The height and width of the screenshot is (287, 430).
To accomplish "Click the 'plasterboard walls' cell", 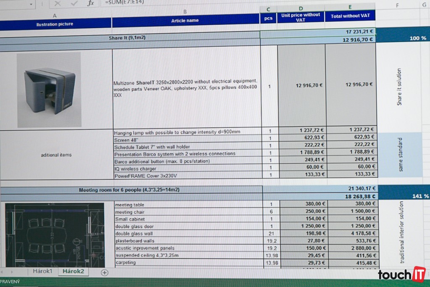I will click(x=189, y=241).
